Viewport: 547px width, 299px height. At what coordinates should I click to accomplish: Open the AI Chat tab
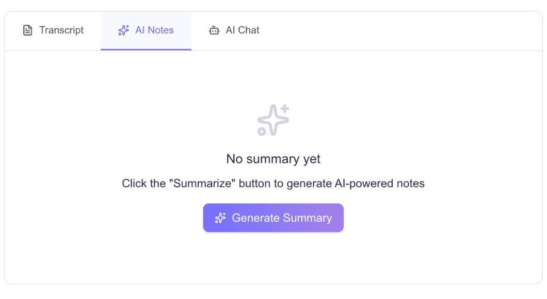click(234, 30)
